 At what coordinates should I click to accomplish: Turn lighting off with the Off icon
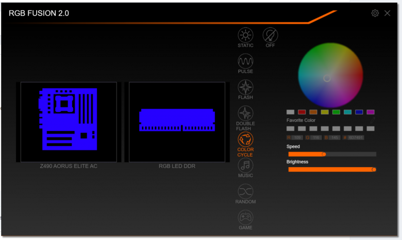270,36
